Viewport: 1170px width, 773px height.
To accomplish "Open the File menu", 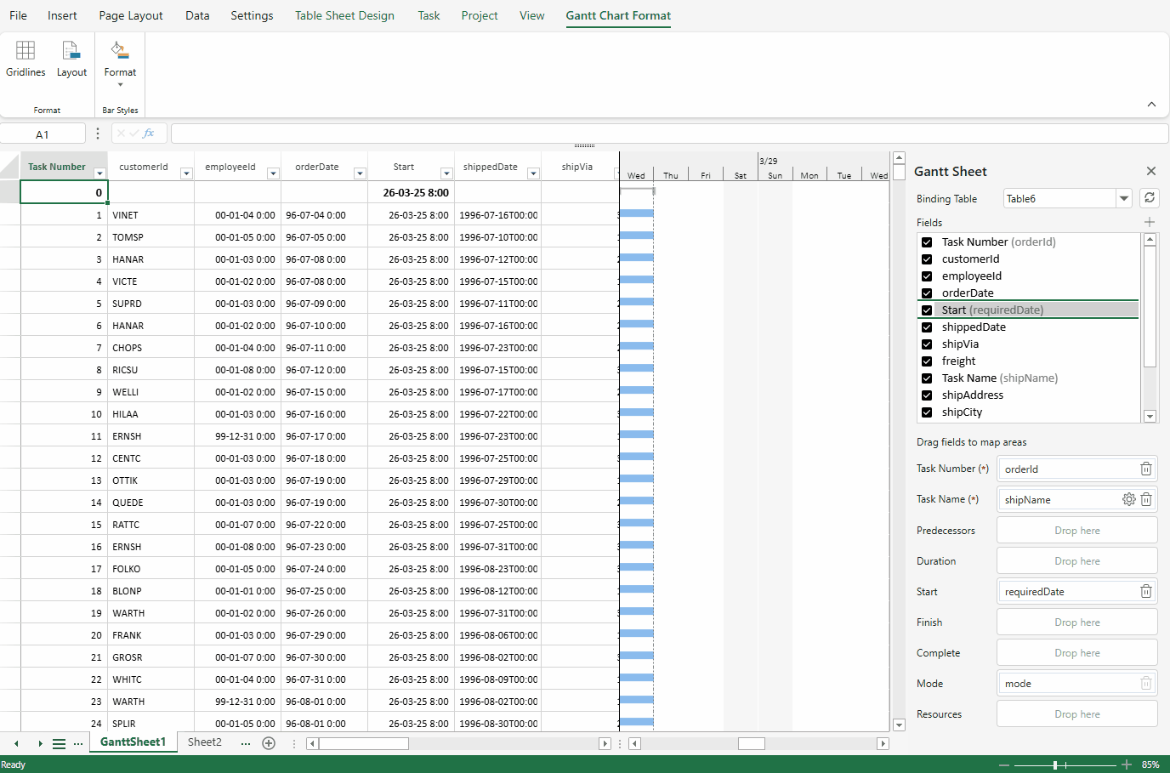I will click(18, 15).
